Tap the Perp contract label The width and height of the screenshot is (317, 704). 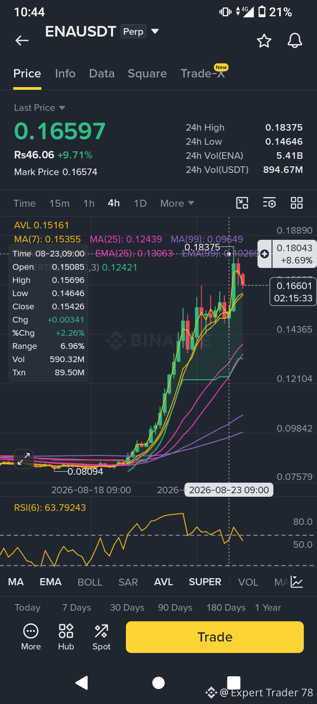coord(133,32)
